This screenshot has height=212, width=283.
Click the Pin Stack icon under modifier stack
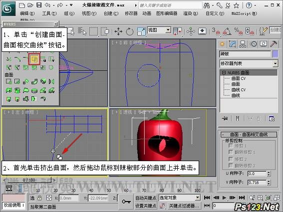[x=225, y=119]
